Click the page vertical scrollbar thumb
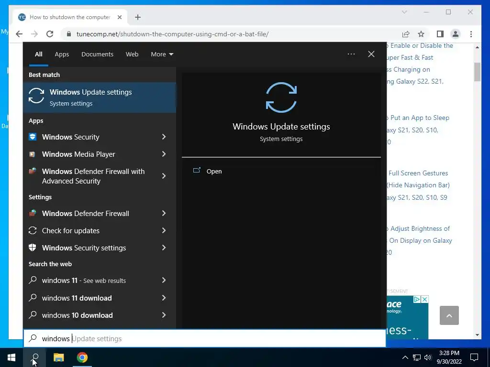This screenshot has height=367, width=490. tap(477, 72)
